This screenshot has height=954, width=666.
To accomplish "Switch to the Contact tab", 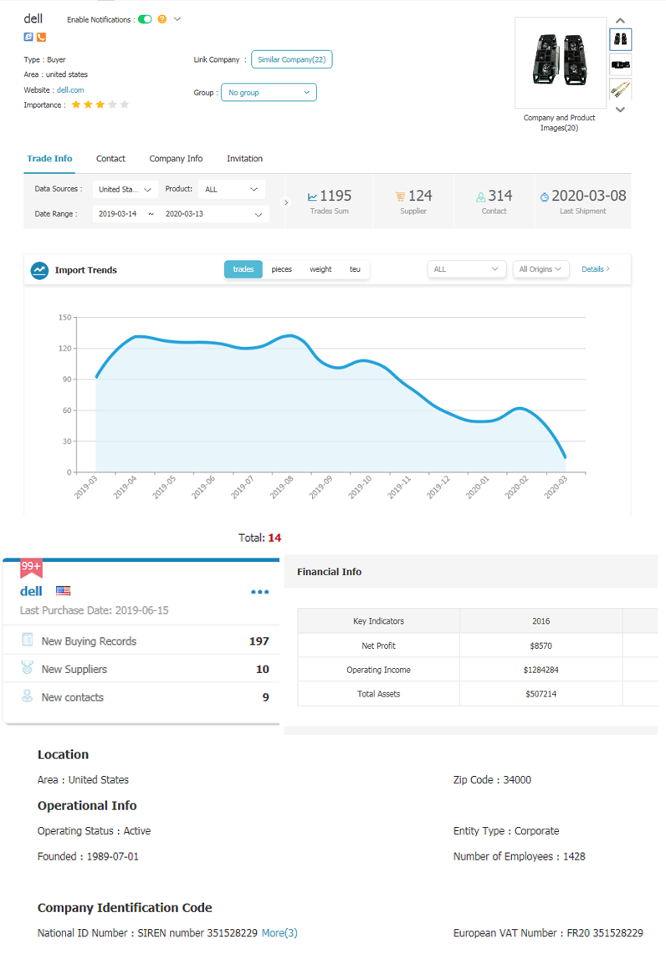I will point(110,159).
